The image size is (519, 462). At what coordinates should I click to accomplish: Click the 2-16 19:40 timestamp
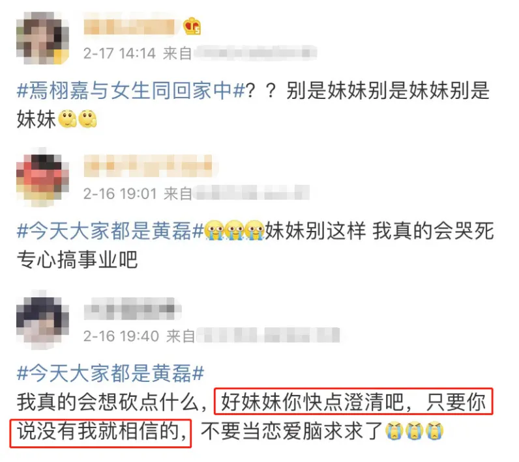point(121,336)
